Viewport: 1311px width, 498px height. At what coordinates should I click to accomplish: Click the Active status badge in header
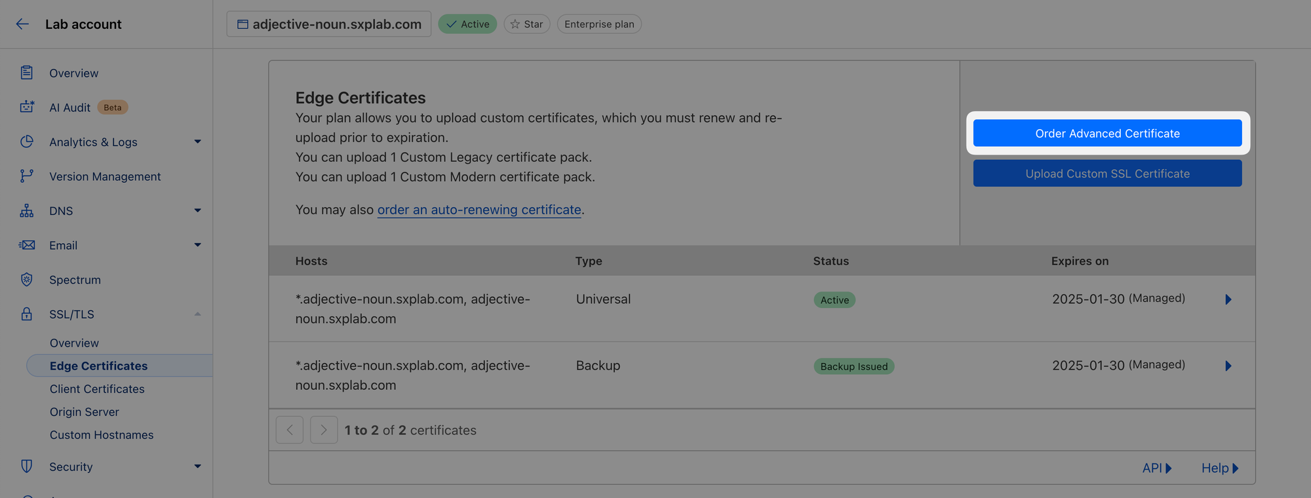tap(467, 24)
